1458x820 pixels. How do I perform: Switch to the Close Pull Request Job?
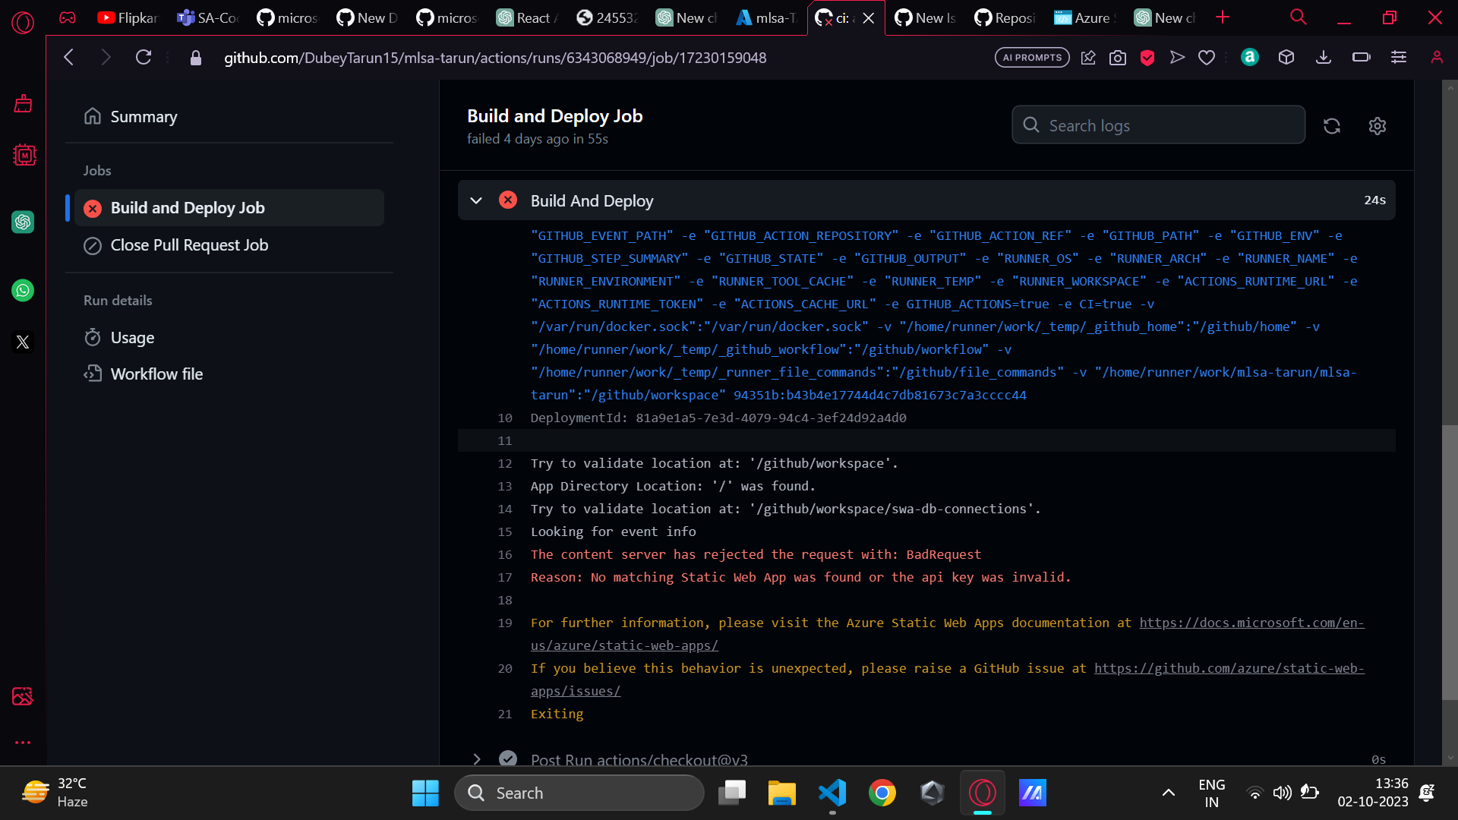(x=189, y=244)
